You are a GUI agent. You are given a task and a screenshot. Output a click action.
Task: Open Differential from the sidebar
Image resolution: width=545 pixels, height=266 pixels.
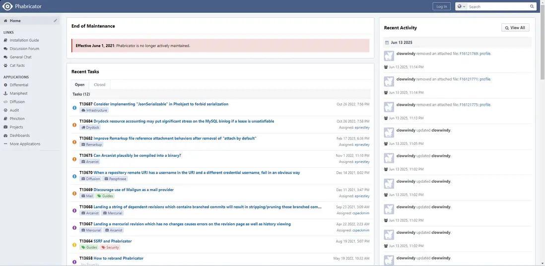19,85
